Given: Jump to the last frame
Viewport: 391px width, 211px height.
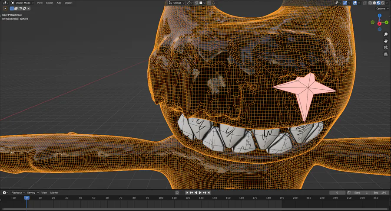Looking at the screenshot, I should (209, 193).
